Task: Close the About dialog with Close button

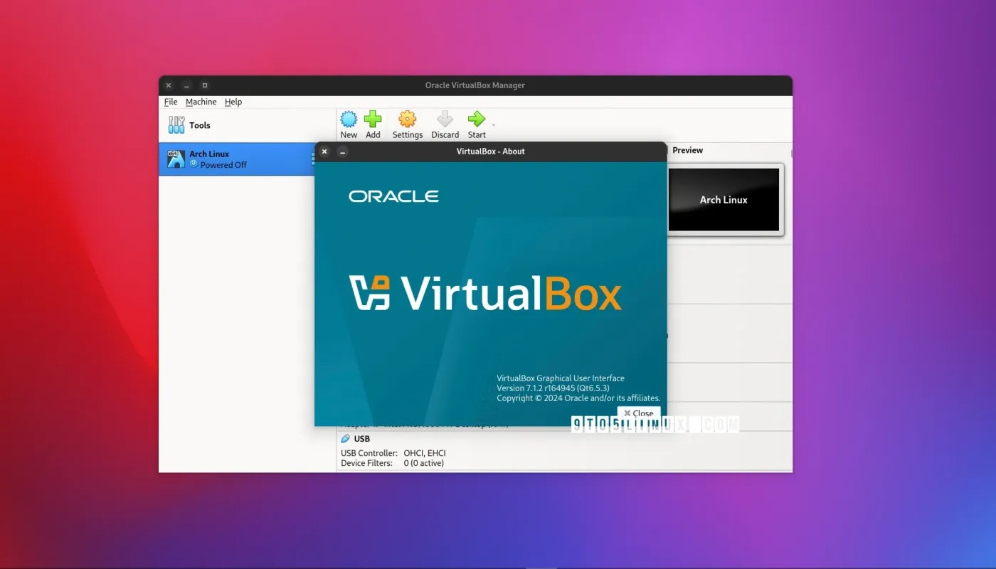Action: click(639, 413)
